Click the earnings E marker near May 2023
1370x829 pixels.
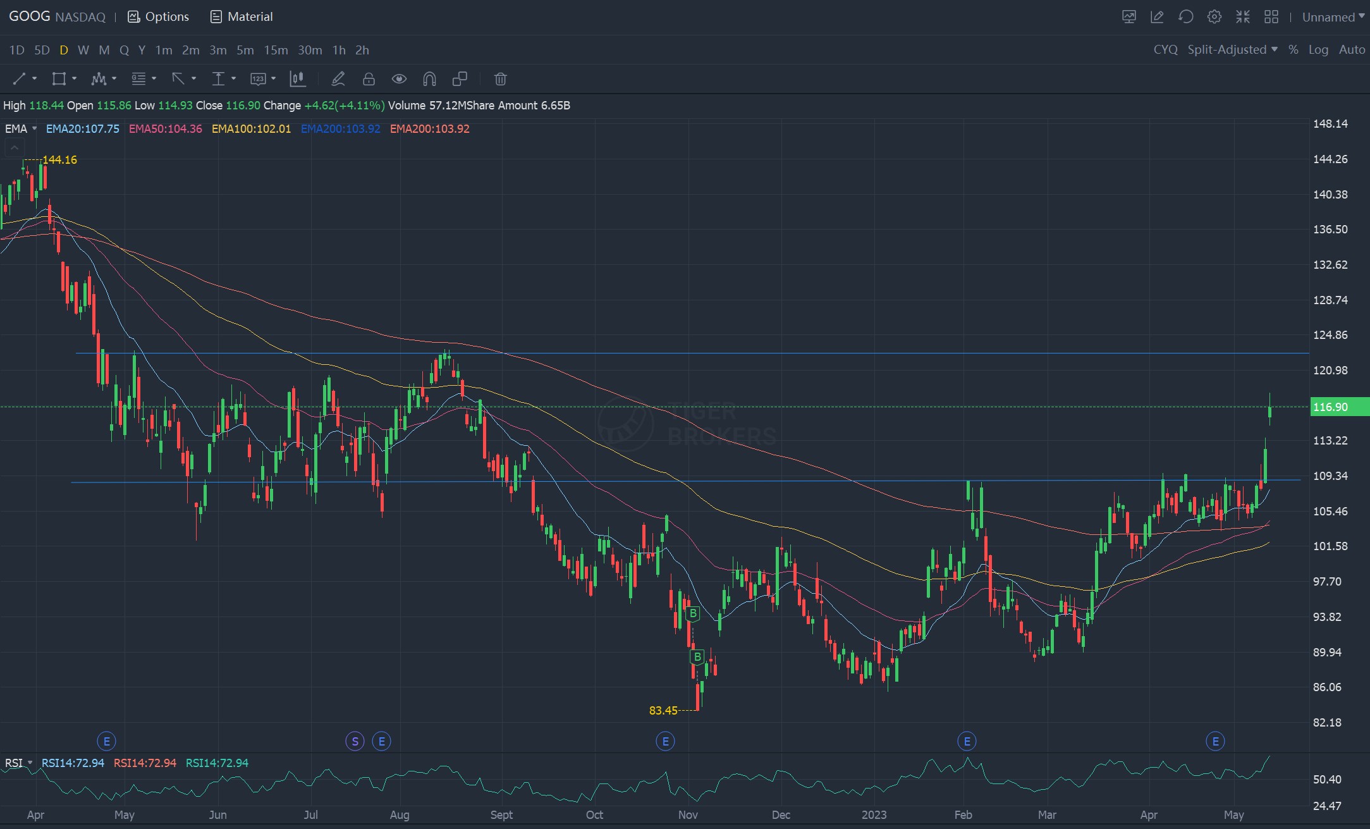coord(1215,741)
